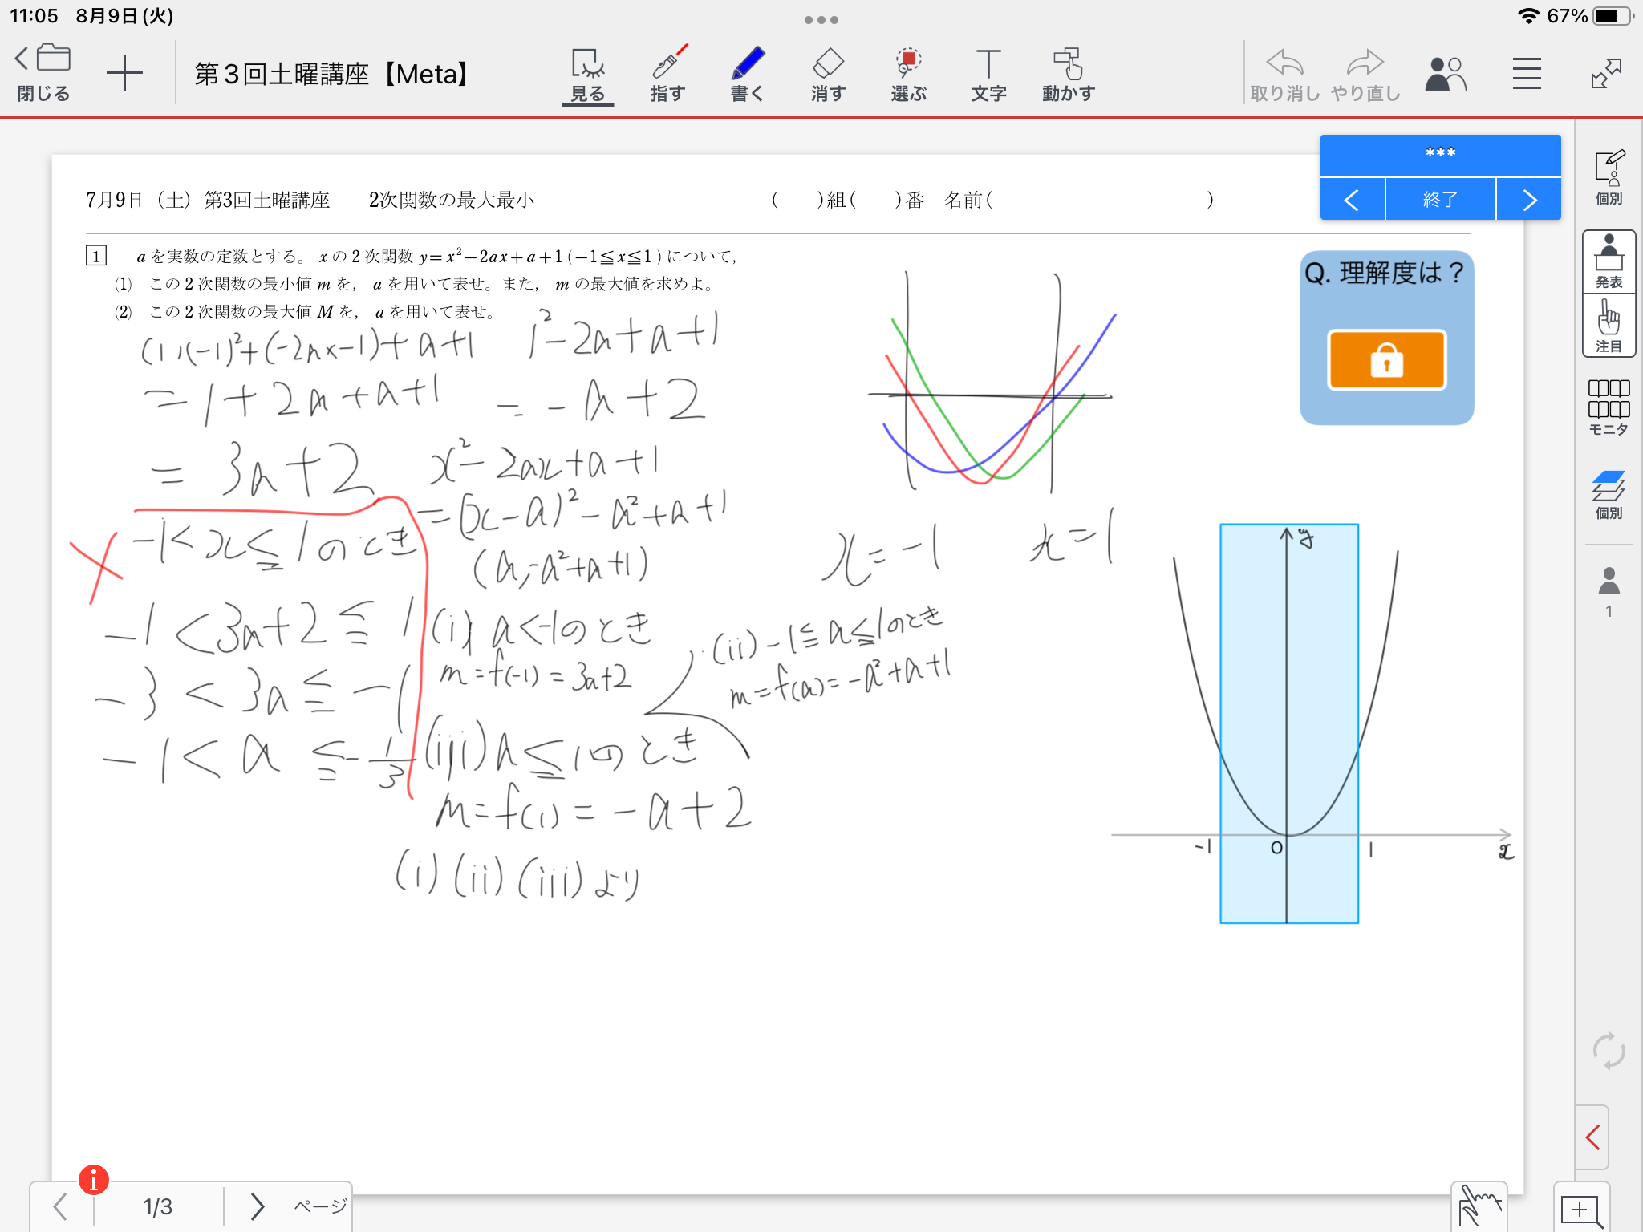Open the hamburger menu
The width and height of the screenshot is (1643, 1232).
pyautogui.click(x=1527, y=74)
